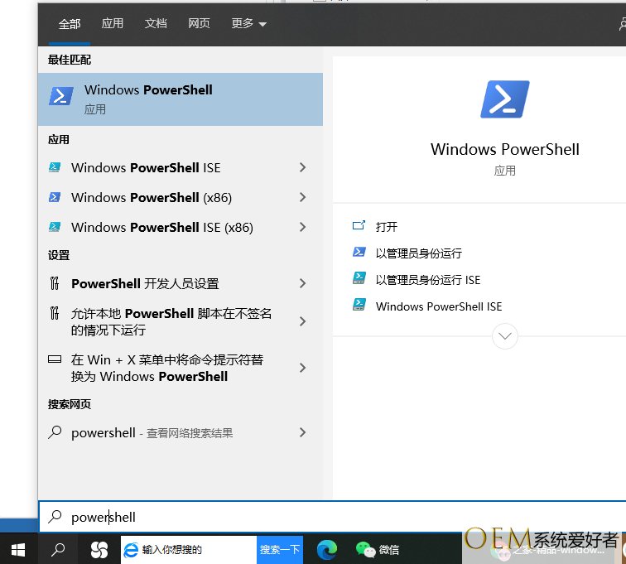Click the pinwheel icon in taskbar
The image size is (626, 564).
point(99,549)
